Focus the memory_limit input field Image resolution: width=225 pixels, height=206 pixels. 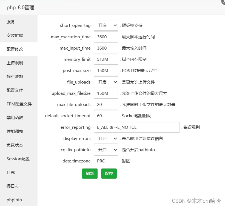point(106,59)
